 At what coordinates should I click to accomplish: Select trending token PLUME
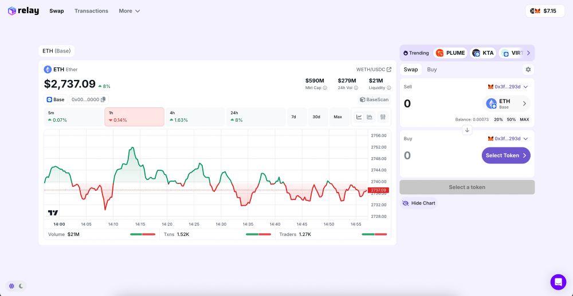tap(450, 53)
